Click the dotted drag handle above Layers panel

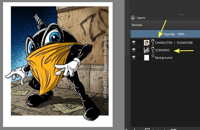[181, 14]
